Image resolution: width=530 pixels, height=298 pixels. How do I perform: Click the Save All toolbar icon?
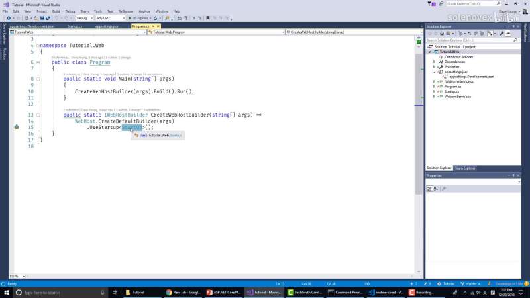(x=48, y=18)
